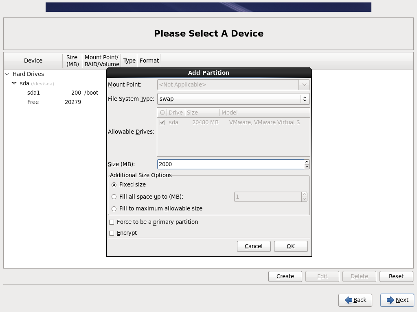Screen dimensions: 417x312
Task: Select the sda1 /boot partition row
Action: click(55, 93)
